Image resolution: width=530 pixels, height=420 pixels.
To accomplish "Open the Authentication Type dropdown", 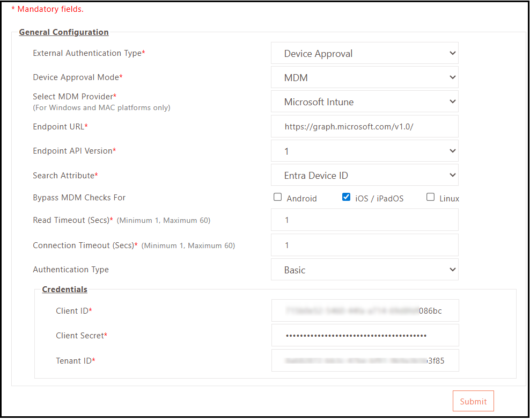I will 364,270.
